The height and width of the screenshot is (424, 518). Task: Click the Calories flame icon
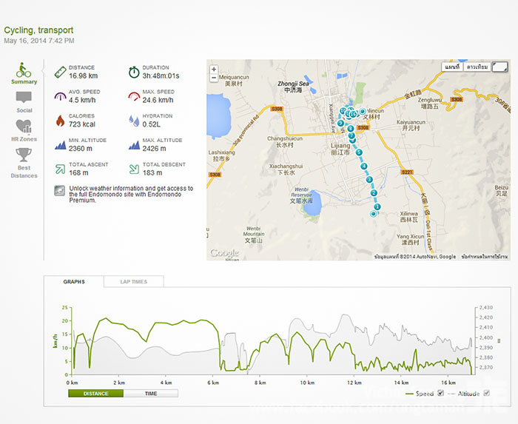pos(60,121)
